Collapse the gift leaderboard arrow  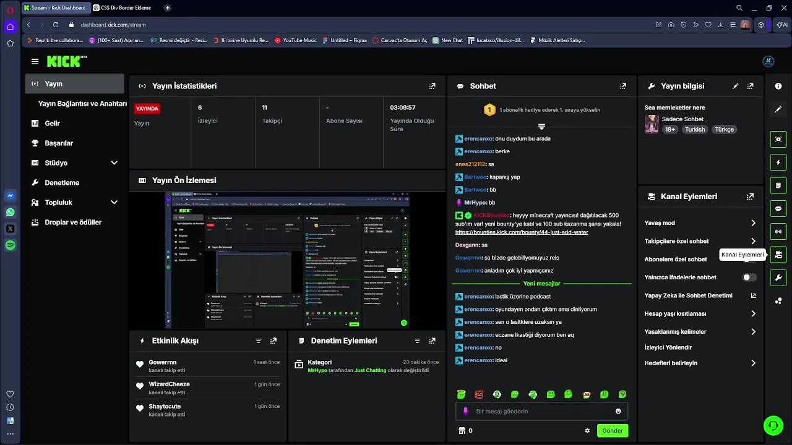541,127
